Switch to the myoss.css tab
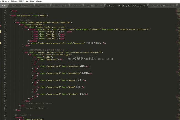The height and width of the screenshot is (120, 180). click(x=41, y=6)
